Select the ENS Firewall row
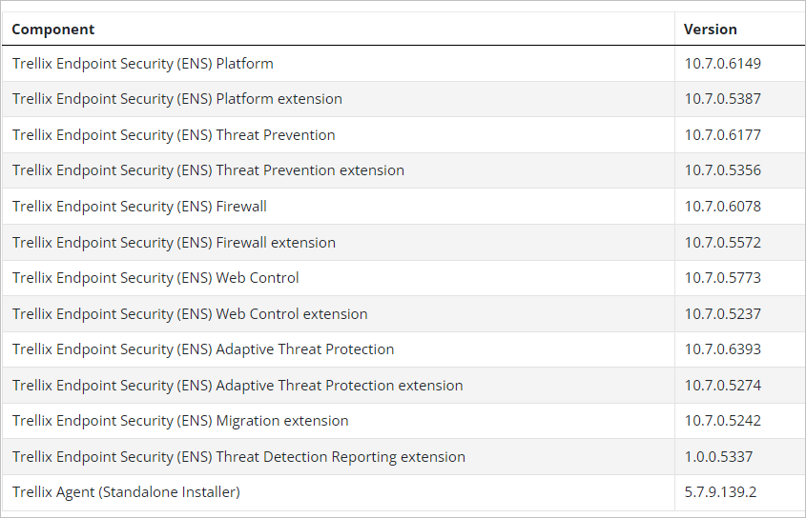The width and height of the screenshot is (806, 518). click(x=403, y=206)
